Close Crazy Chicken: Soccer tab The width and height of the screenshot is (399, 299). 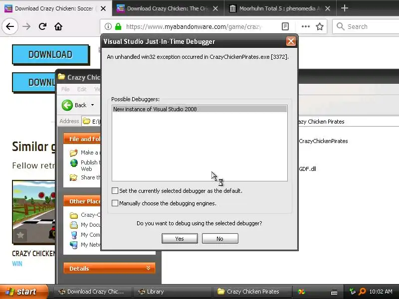tap(103, 8)
